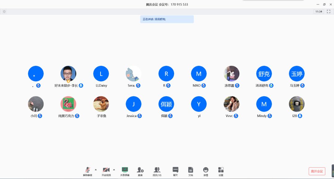
Task: Unmute the microphone (解除静音)
Action: coord(88,170)
